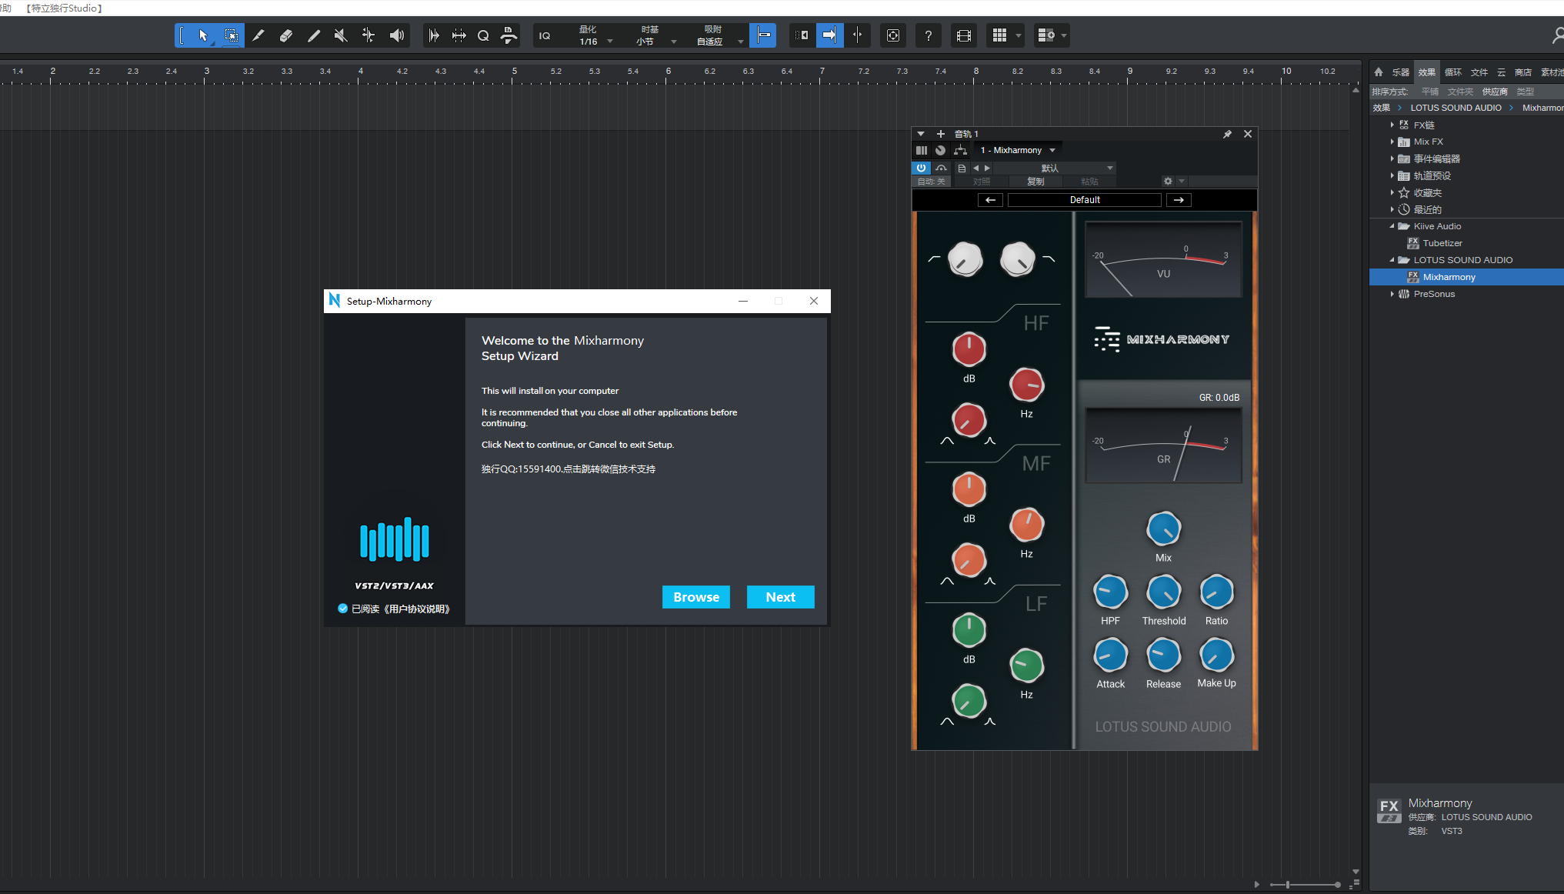
Task: Expand the Mix FX tree folder
Action: point(1392,142)
